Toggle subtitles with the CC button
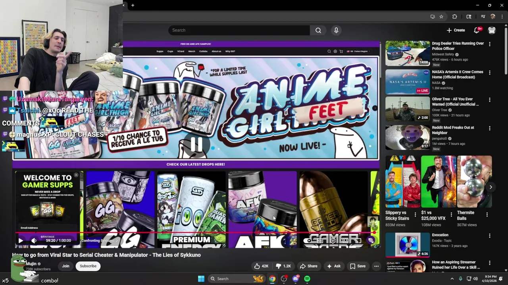 (x=320, y=240)
